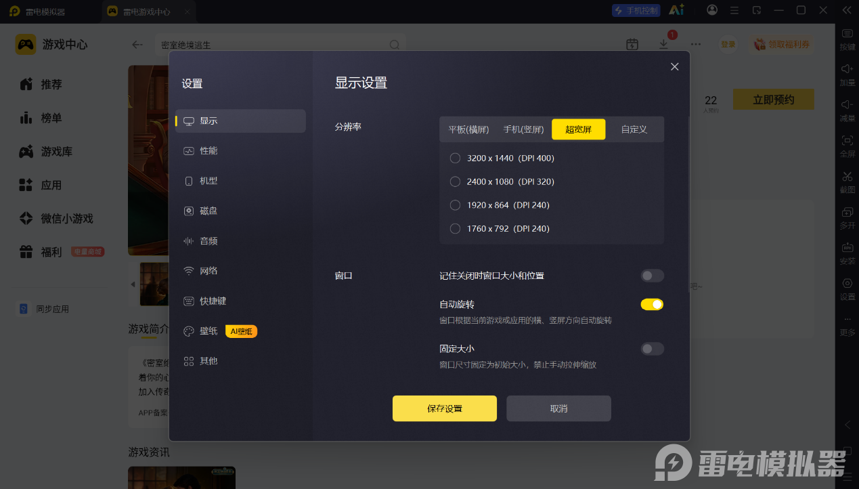Click the 显示 monitor icon
This screenshot has height=489, width=859.
(189, 121)
